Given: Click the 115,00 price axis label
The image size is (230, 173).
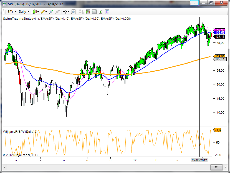Looking at the screenshot, I should click(219, 99).
